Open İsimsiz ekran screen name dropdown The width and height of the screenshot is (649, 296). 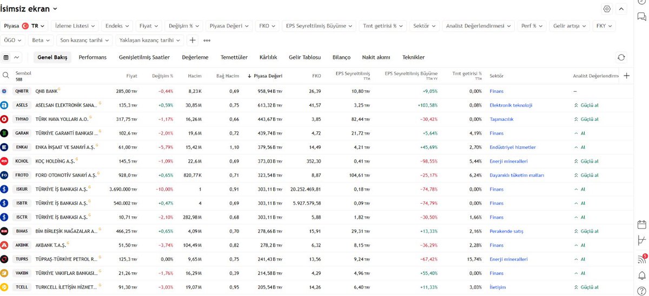(x=29, y=9)
